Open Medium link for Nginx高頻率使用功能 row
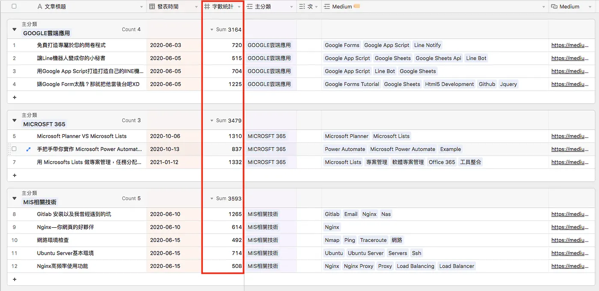Screen dimensions: 599x291 coord(570,266)
